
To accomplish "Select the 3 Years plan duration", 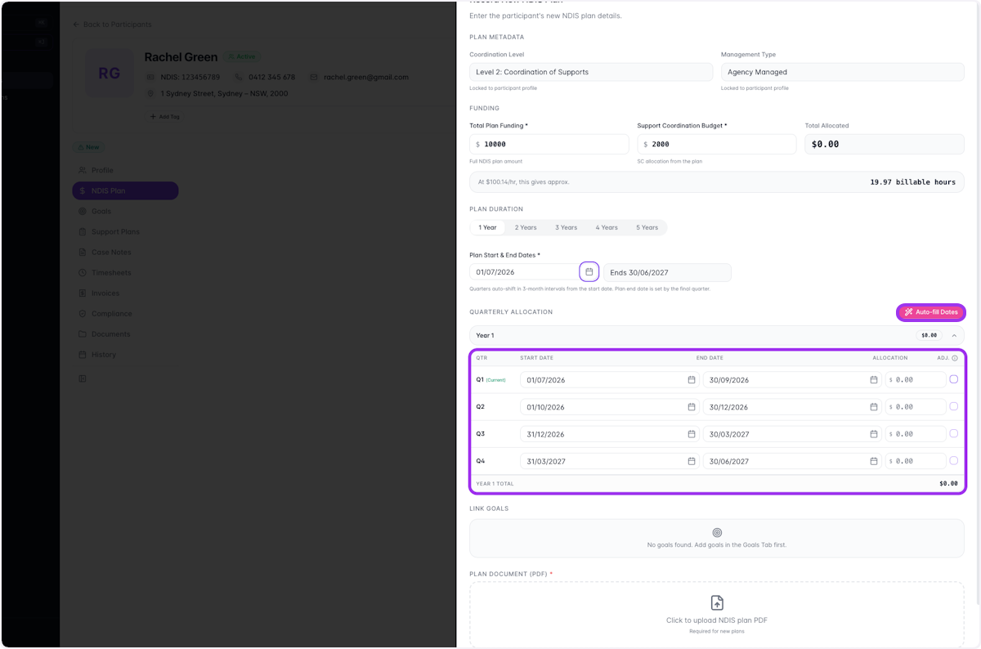I will tap(566, 227).
